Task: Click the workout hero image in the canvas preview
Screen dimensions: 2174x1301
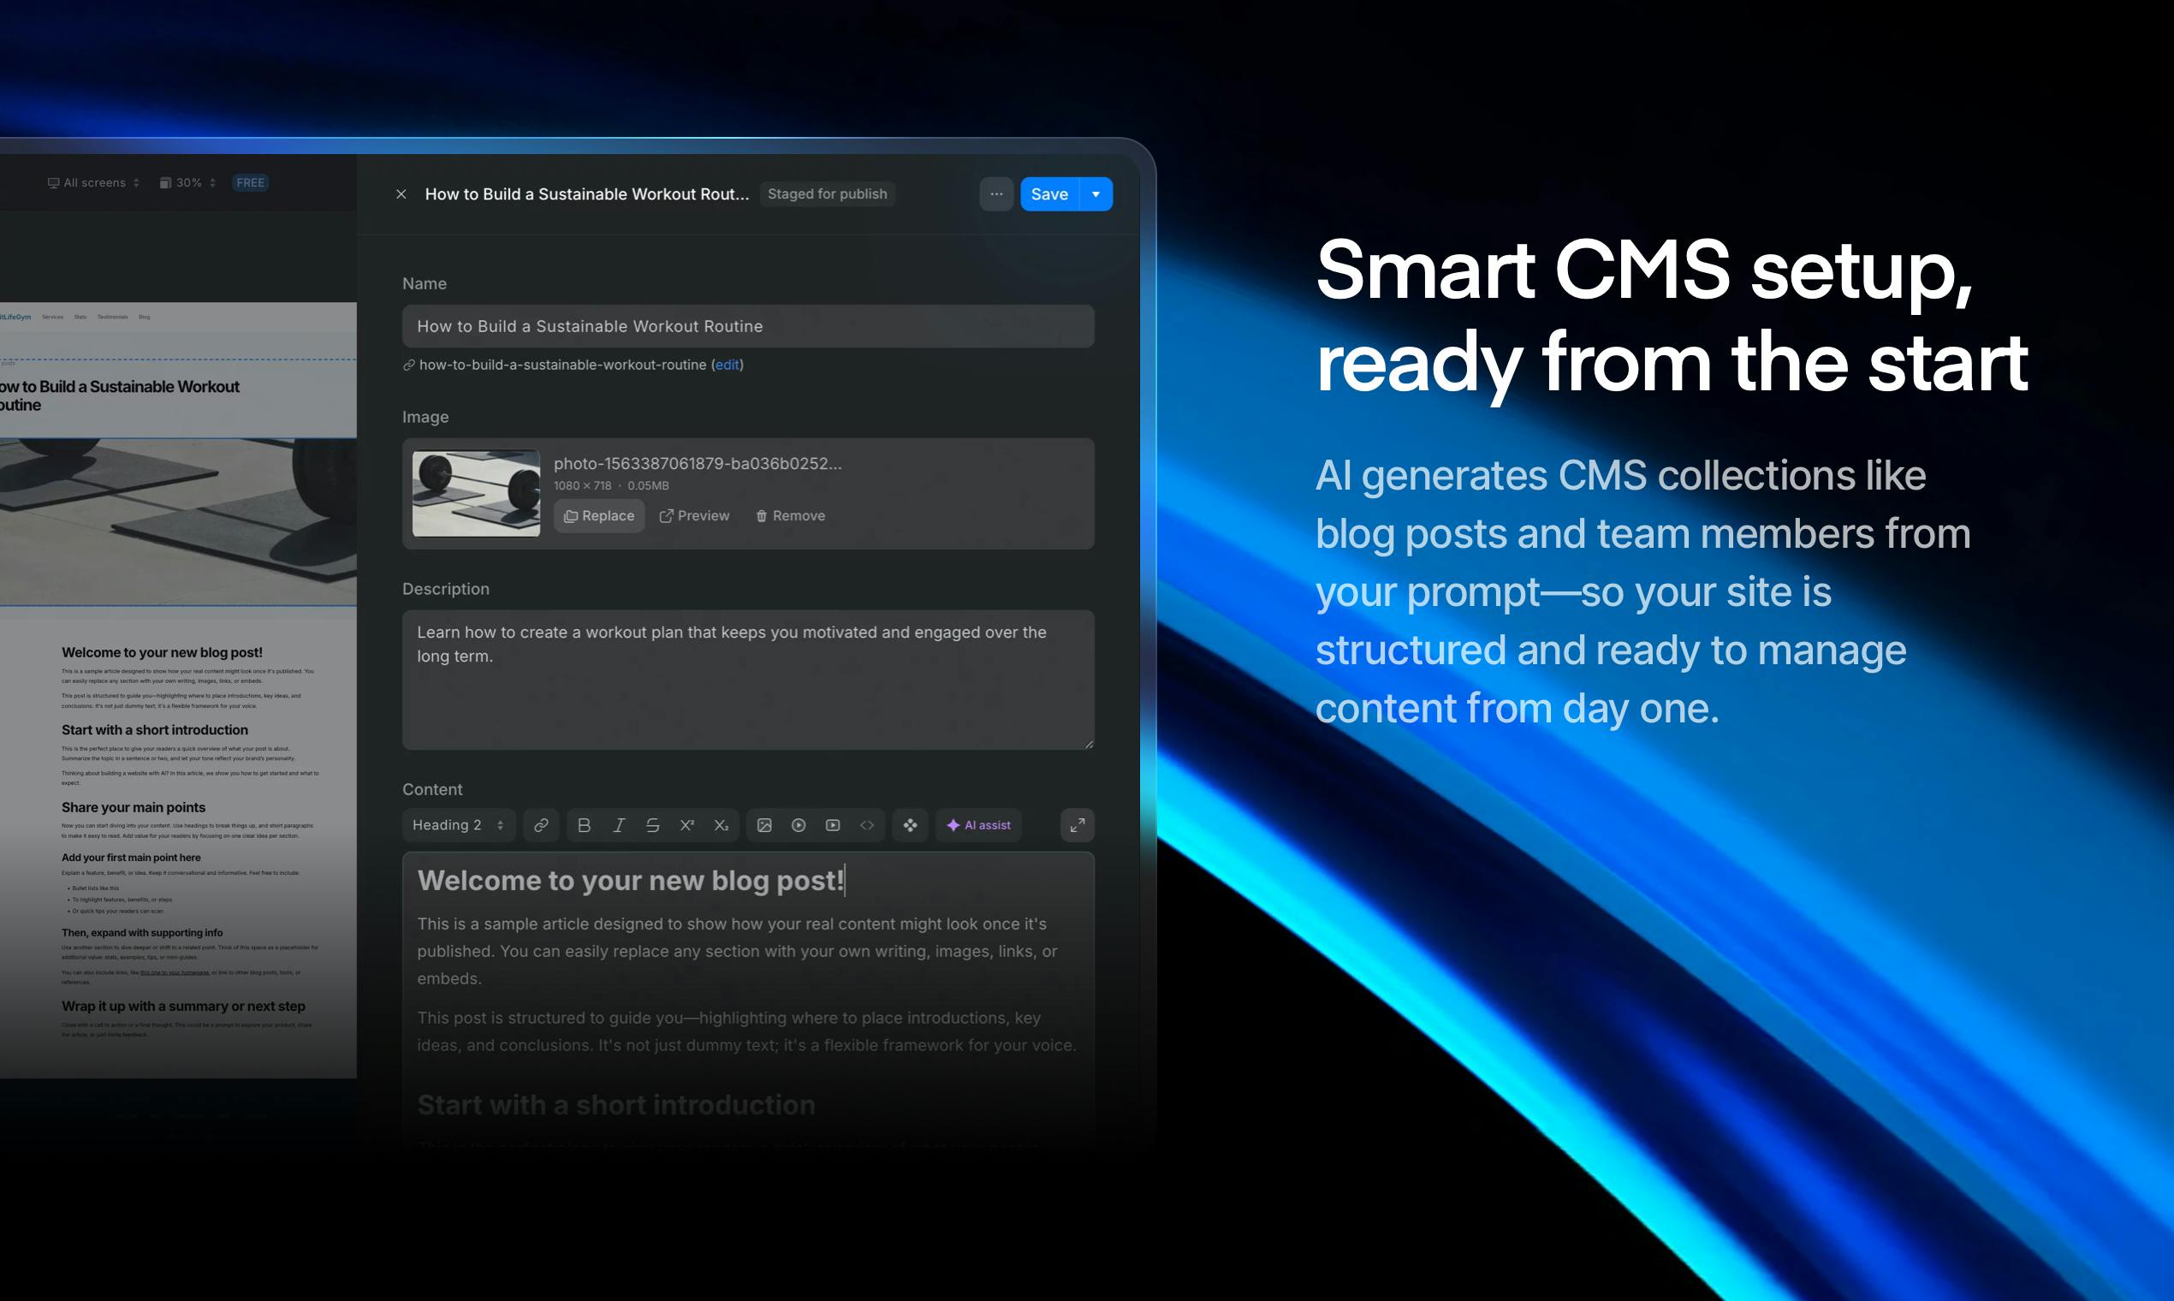Action: (178, 521)
